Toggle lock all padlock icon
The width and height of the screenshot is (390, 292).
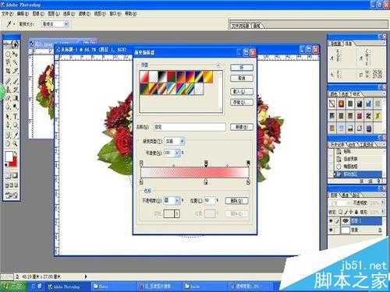pos(356,212)
